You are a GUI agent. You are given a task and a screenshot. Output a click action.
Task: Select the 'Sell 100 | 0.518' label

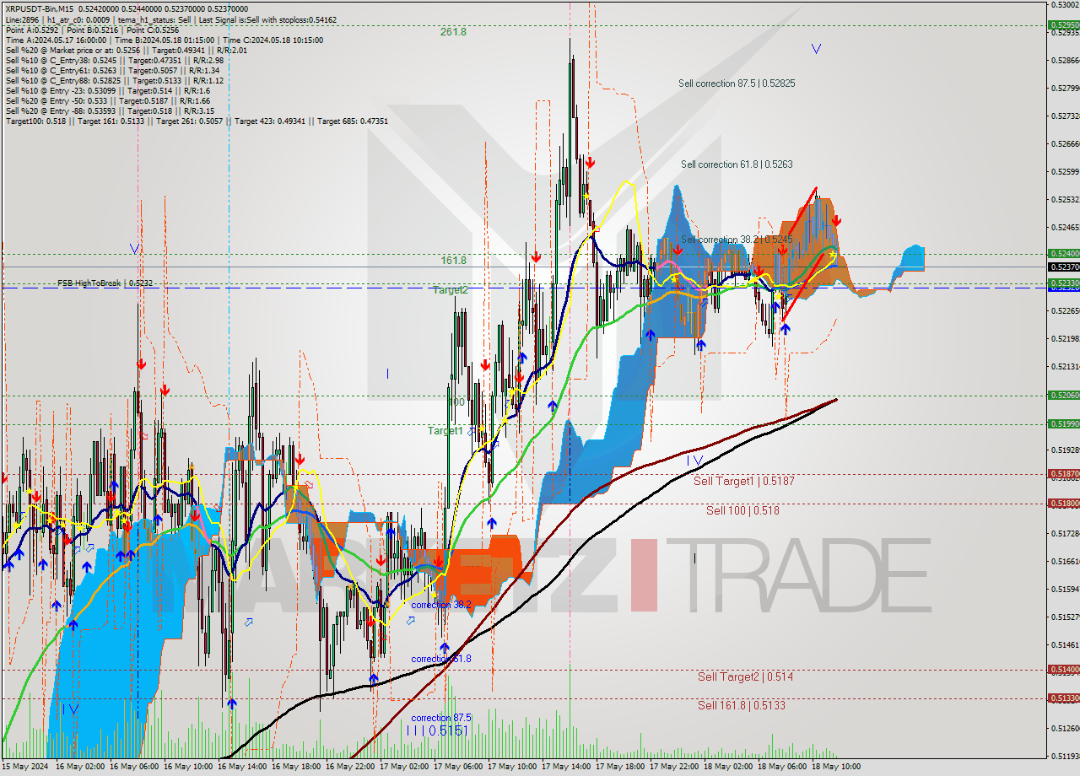pos(742,510)
